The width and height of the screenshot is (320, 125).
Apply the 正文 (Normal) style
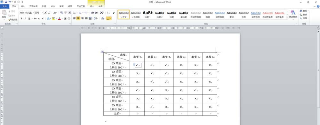124,15
